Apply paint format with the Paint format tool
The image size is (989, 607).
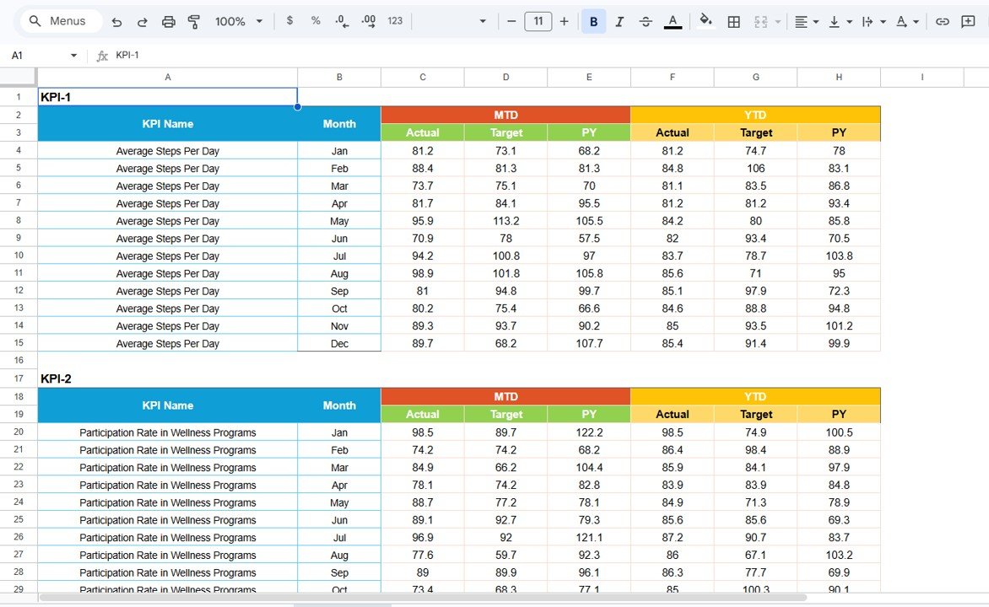pyautogui.click(x=193, y=22)
